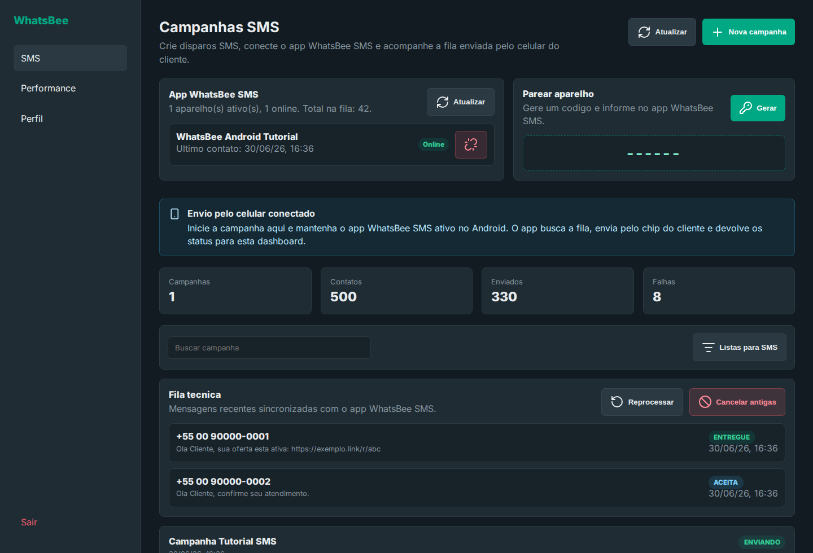Image resolution: width=813 pixels, height=553 pixels.
Task: Click the Envio pelo celular conectado title
Action: (251, 213)
